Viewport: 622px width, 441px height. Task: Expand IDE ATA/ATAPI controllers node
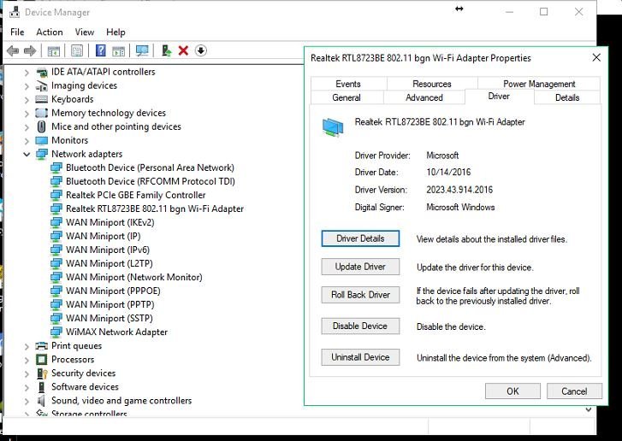point(27,73)
